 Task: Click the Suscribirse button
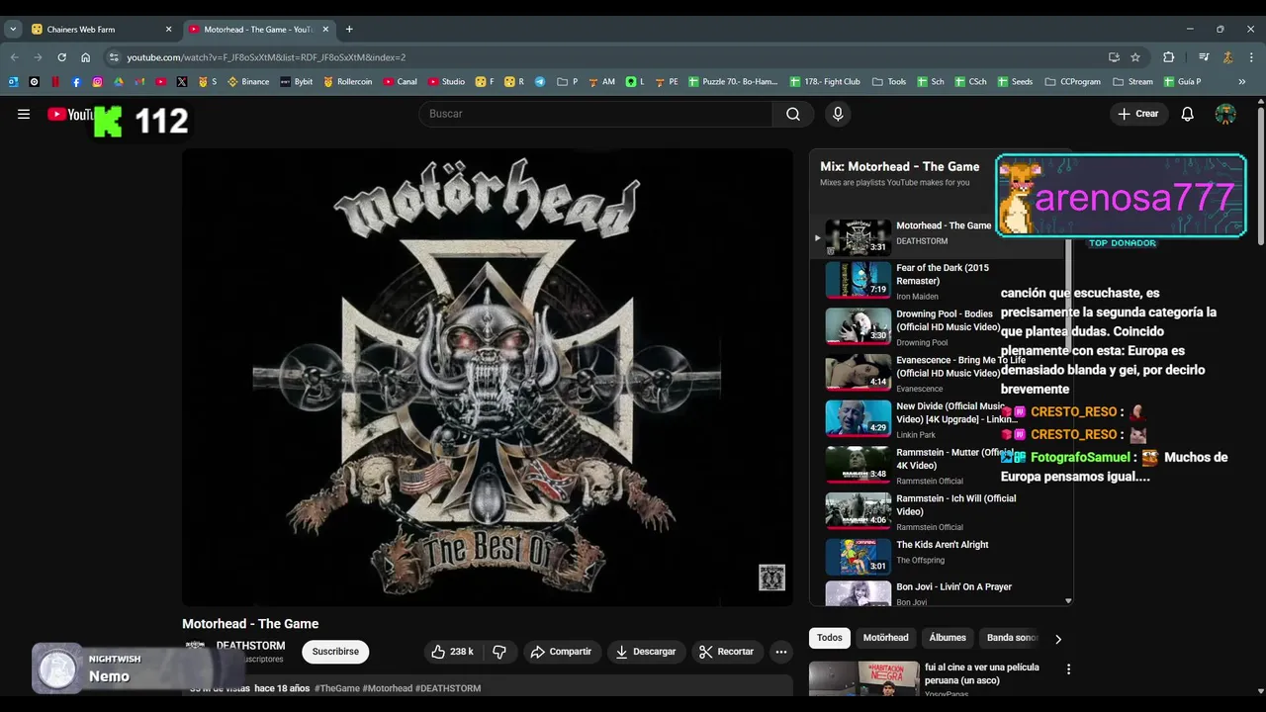(335, 652)
